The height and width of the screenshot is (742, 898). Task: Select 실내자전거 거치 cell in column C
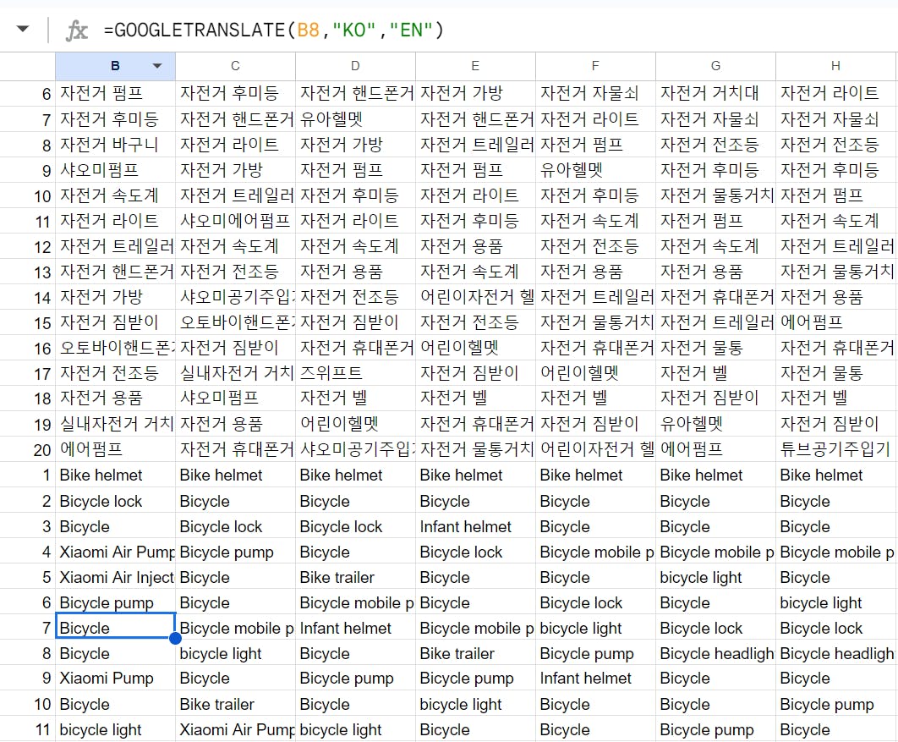click(235, 373)
